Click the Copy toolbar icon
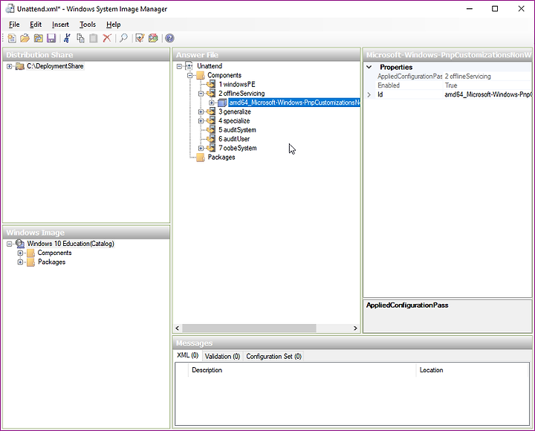The width and height of the screenshot is (535, 431). coord(80,38)
